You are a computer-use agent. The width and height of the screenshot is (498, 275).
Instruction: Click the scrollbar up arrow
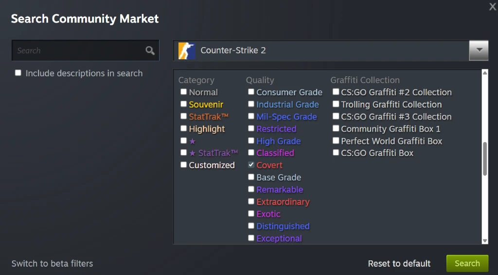tap(485, 73)
